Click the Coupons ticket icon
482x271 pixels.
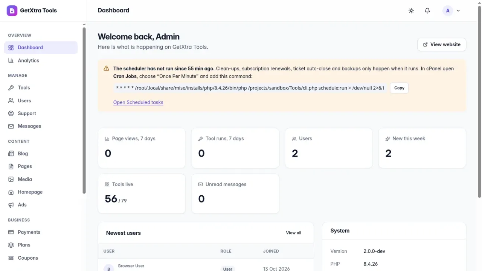(x=11, y=258)
